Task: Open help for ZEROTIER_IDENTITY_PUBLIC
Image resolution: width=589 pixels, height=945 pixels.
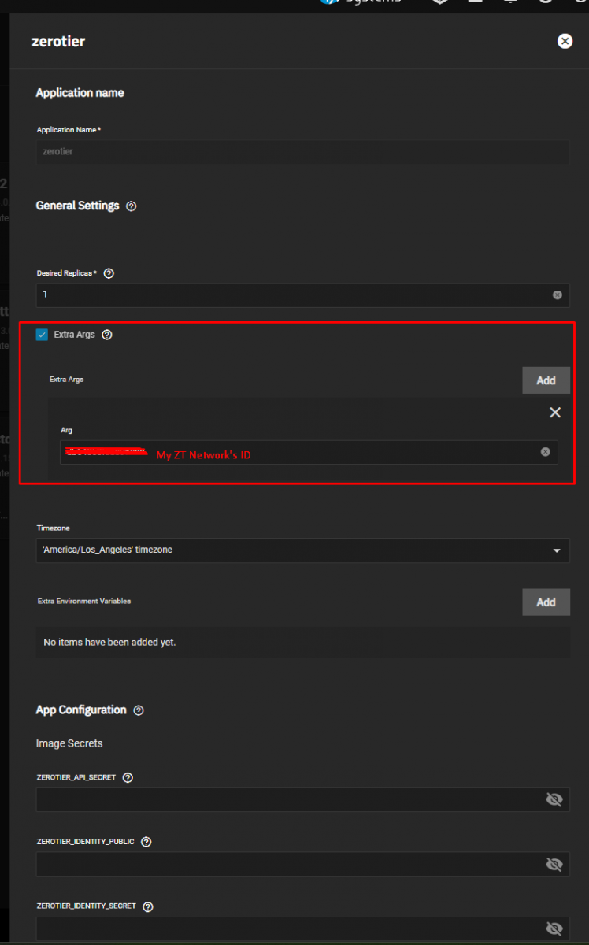Action: click(146, 842)
